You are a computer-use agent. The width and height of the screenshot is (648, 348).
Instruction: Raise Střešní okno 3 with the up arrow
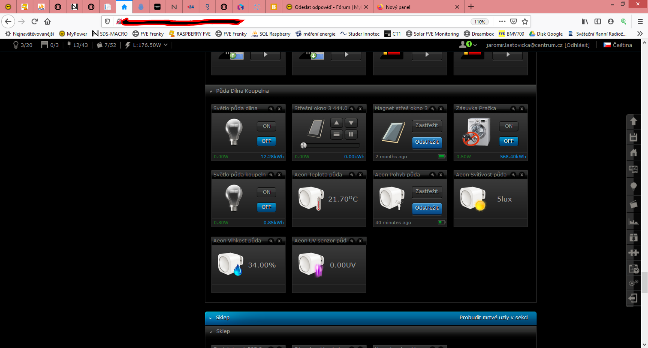point(336,123)
